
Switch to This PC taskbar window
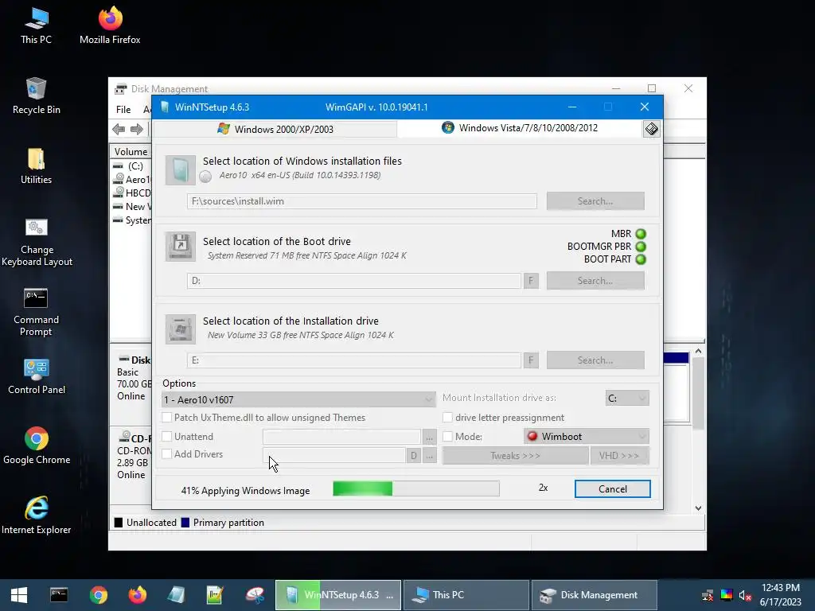(x=466, y=595)
